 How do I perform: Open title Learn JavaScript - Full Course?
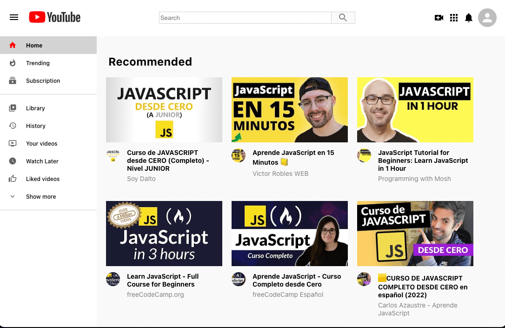163,281
